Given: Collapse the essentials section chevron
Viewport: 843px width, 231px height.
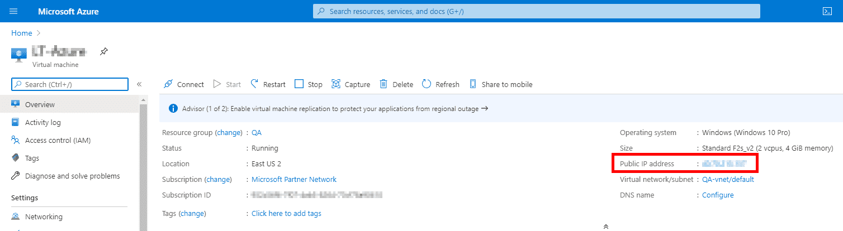Looking at the screenshot, I should pyautogui.click(x=605, y=227).
